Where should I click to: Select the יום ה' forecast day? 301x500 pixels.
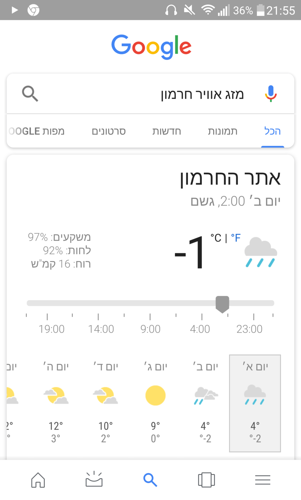point(56,403)
